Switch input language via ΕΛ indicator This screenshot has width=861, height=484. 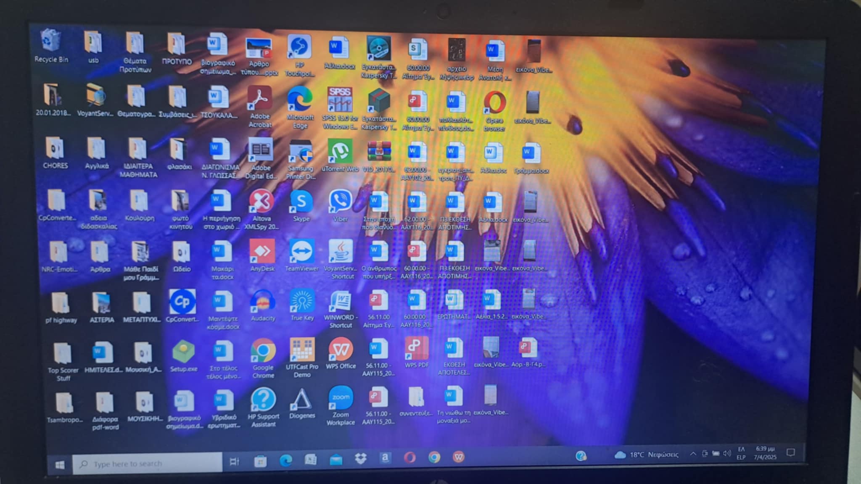click(x=741, y=453)
